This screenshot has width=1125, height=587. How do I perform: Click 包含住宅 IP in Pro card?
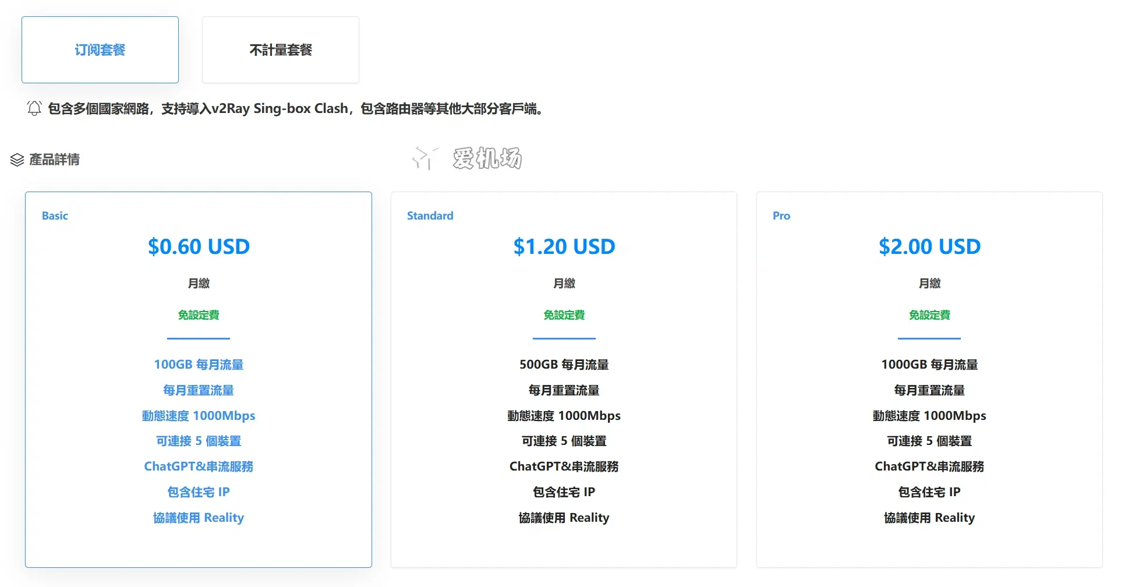tap(929, 492)
